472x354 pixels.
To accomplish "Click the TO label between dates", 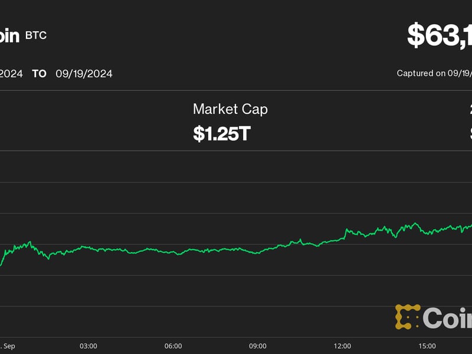I will tap(39, 74).
